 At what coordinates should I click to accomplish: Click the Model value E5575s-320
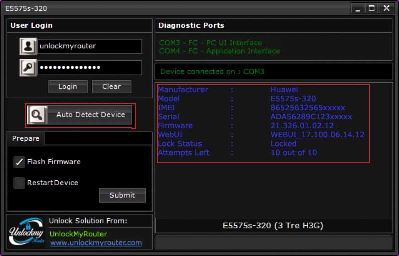(x=293, y=99)
